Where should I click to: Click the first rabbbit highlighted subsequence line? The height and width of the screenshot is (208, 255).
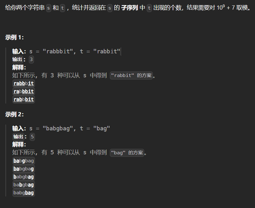click(x=23, y=83)
